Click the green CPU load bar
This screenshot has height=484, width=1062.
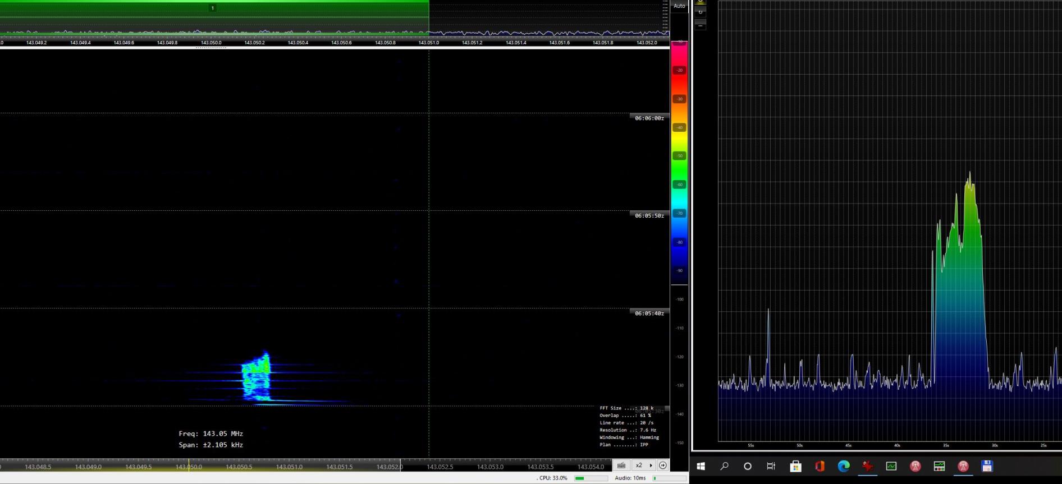(591, 478)
